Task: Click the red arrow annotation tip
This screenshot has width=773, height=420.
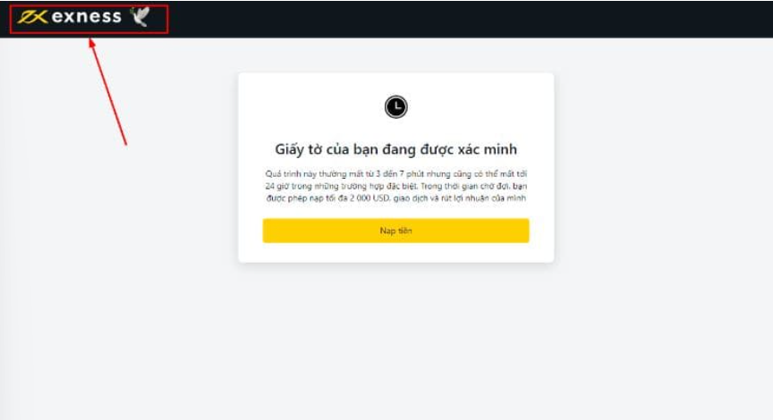Action: click(x=91, y=41)
